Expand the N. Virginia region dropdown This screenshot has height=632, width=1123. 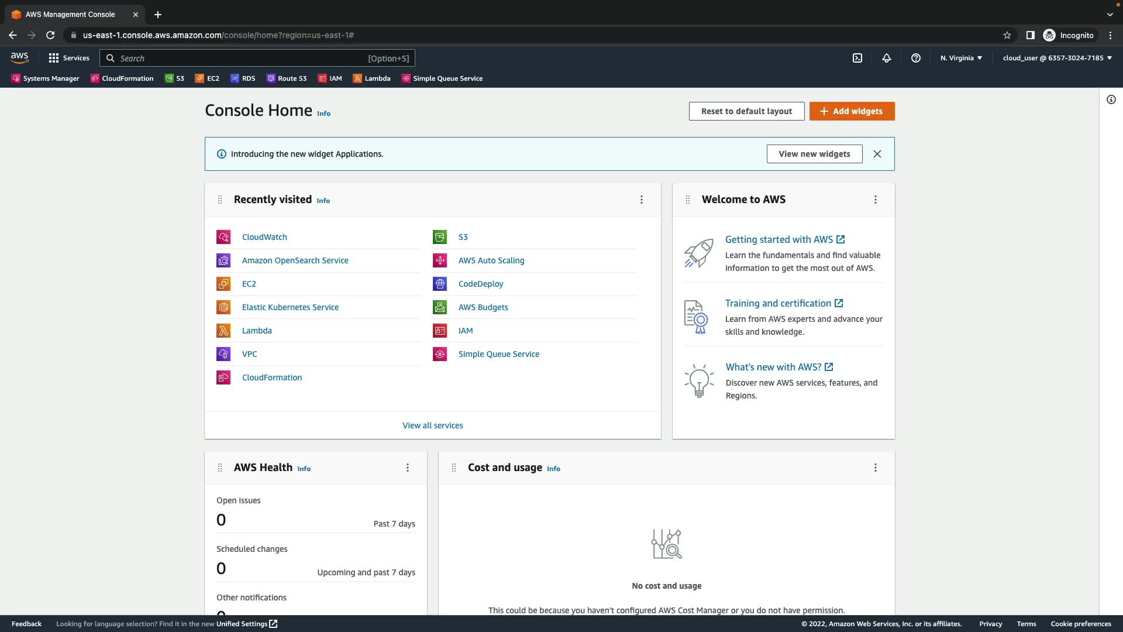click(x=961, y=58)
